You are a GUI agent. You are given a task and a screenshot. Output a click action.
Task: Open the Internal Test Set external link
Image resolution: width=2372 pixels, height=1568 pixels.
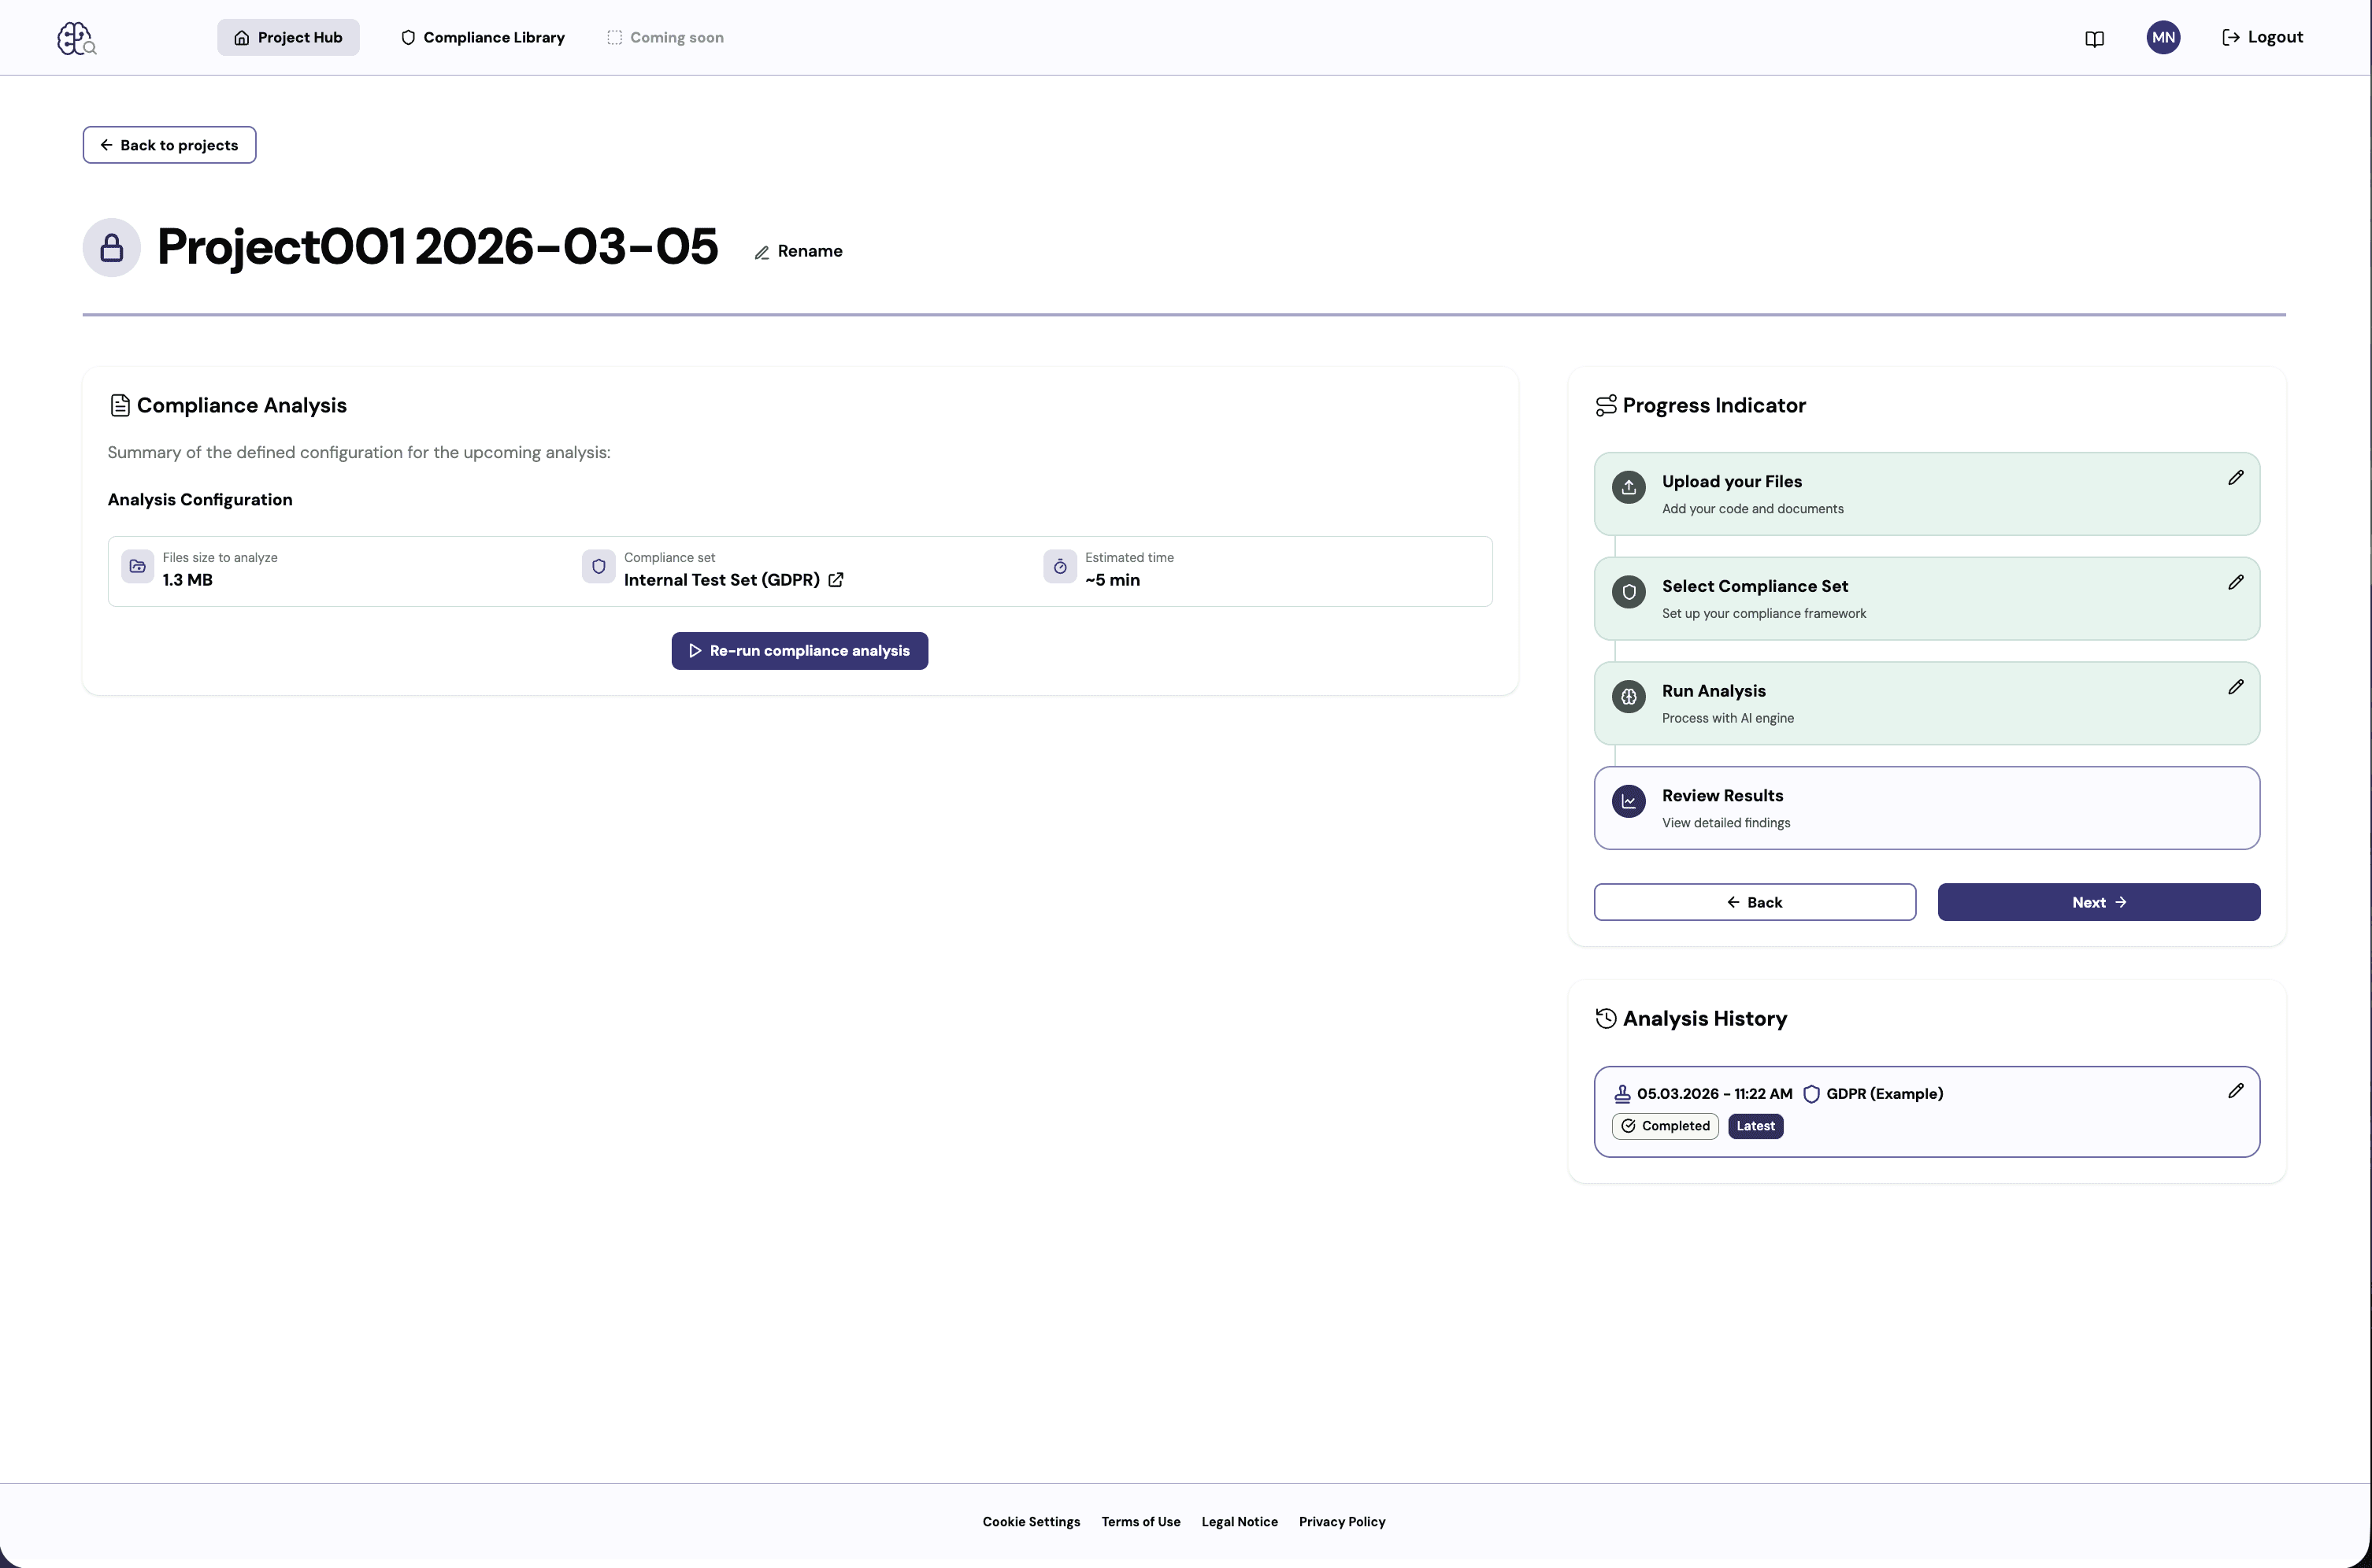836,580
